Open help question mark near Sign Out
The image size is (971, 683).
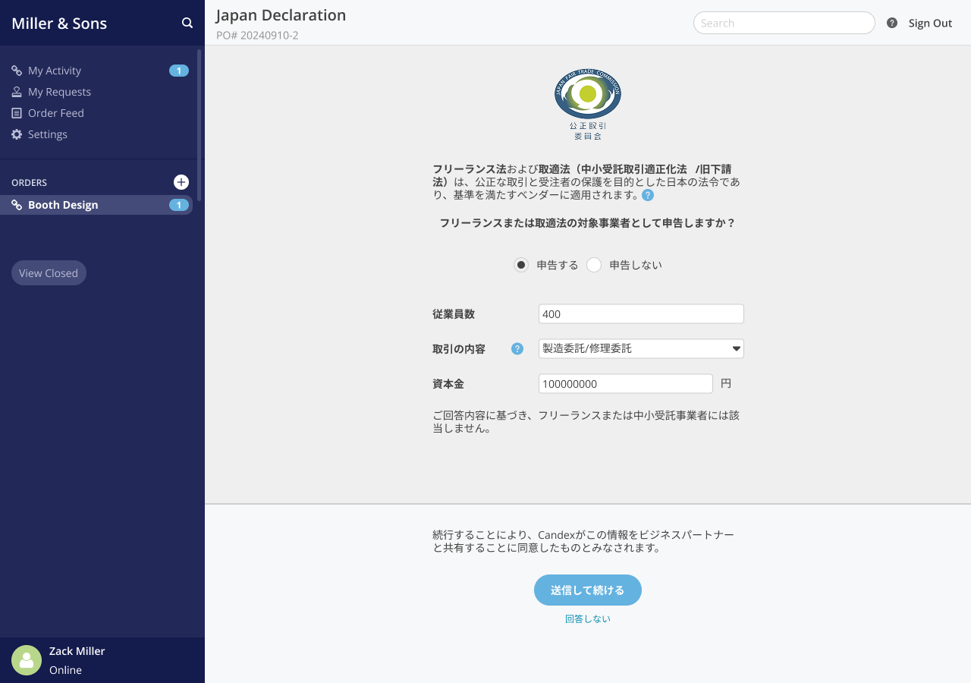[892, 23]
